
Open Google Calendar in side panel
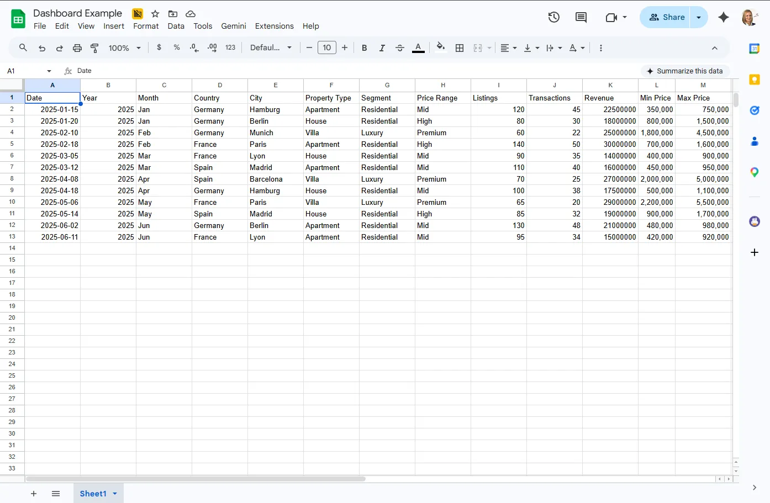pos(755,49)
